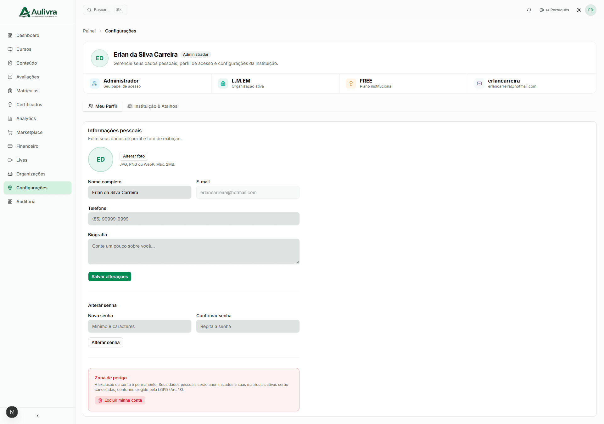The width and height of the screenshot is (604, 424).
Task: Click the FREE plano institucional text
Action: pos(376,86)
